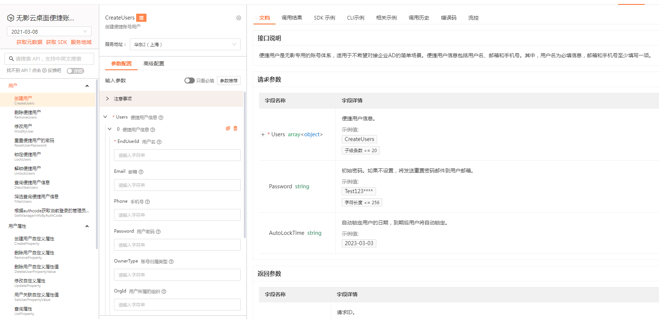The height and width of the screenshot is (319, 659).
Task: Click the product hexagon logo icon
Action: (11, 18)
